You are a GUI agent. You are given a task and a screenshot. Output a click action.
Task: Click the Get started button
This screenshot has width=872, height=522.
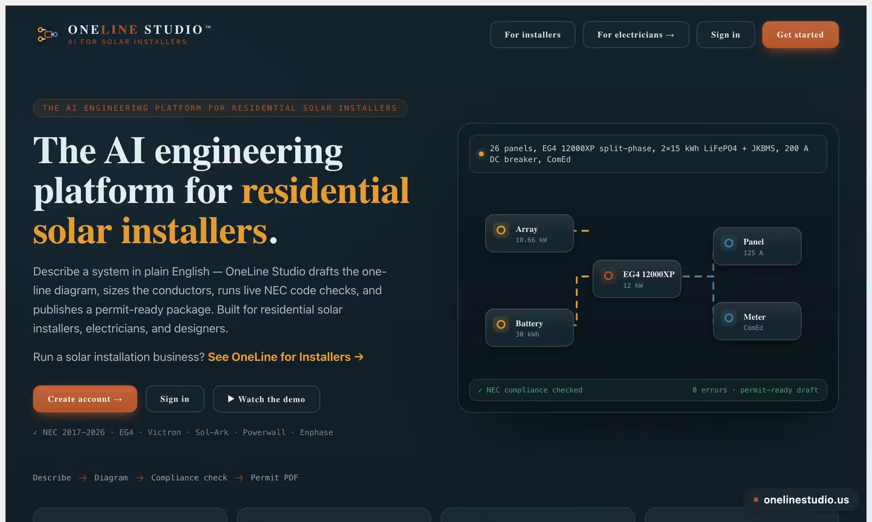pyautogui.click(x=800, y=35)
